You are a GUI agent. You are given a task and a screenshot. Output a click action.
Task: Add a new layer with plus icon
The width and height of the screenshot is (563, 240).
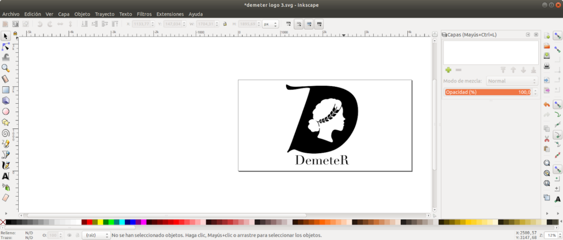coord(448,70)
